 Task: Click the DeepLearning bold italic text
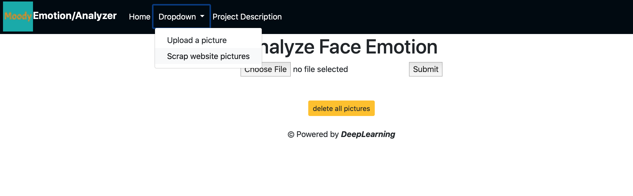pyautogui.click(x=368, y=134)
